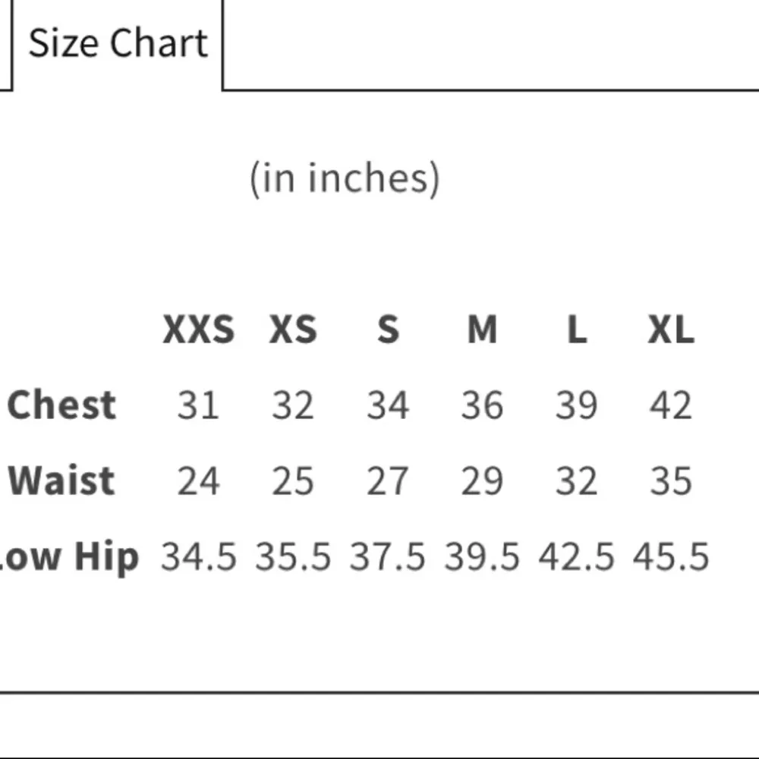This screenshot has height=759, width=759.
Task: Click the Waist row label
Action: click(61, 480)
